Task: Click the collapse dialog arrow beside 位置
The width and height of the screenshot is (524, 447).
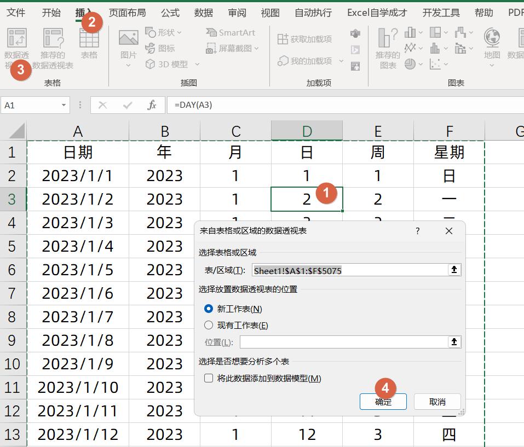Action: click(x=453, y=342)
